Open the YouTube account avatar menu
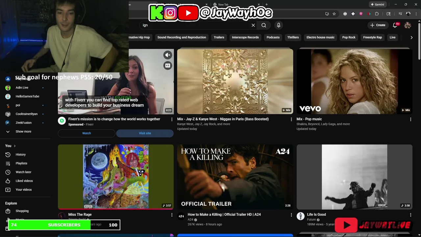The height and width of the screenshot is (237, 421). tap(408, 25)
